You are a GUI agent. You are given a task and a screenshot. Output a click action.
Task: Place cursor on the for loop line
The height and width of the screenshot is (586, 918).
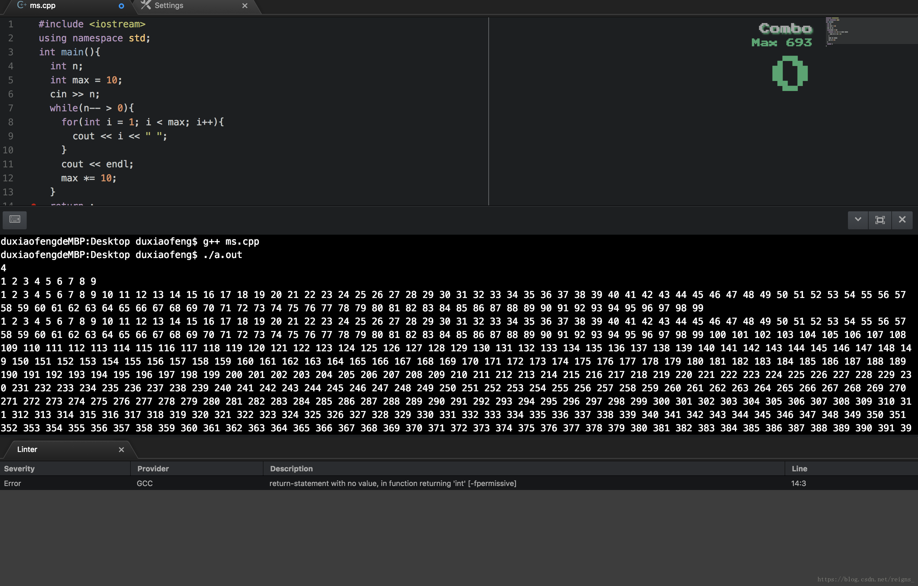142,122
